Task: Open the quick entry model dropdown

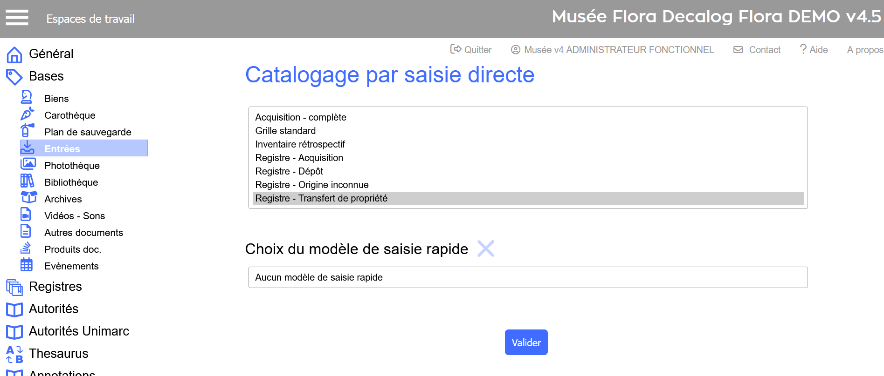Action: 528,277
